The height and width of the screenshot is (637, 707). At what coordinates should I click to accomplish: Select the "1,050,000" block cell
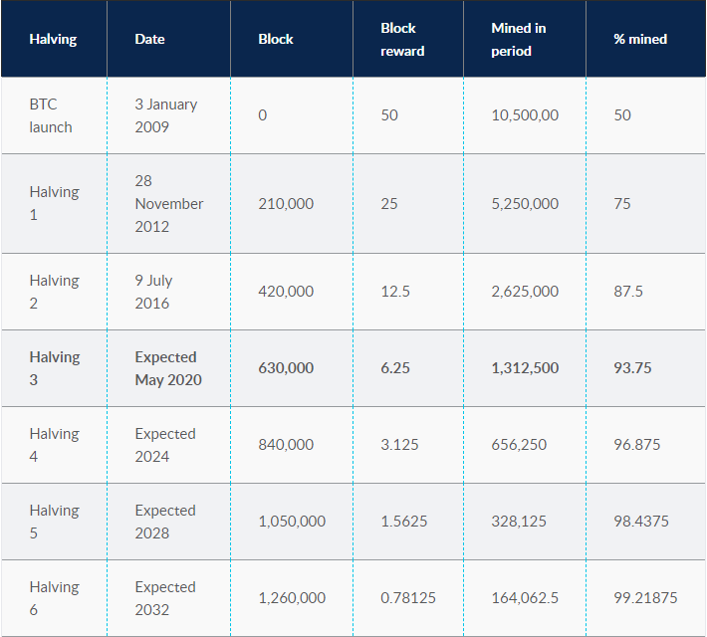click(x=292, y=522)
